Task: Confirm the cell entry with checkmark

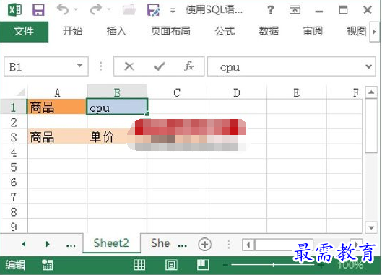Action: pyautogui.click(x=160, y=66)
